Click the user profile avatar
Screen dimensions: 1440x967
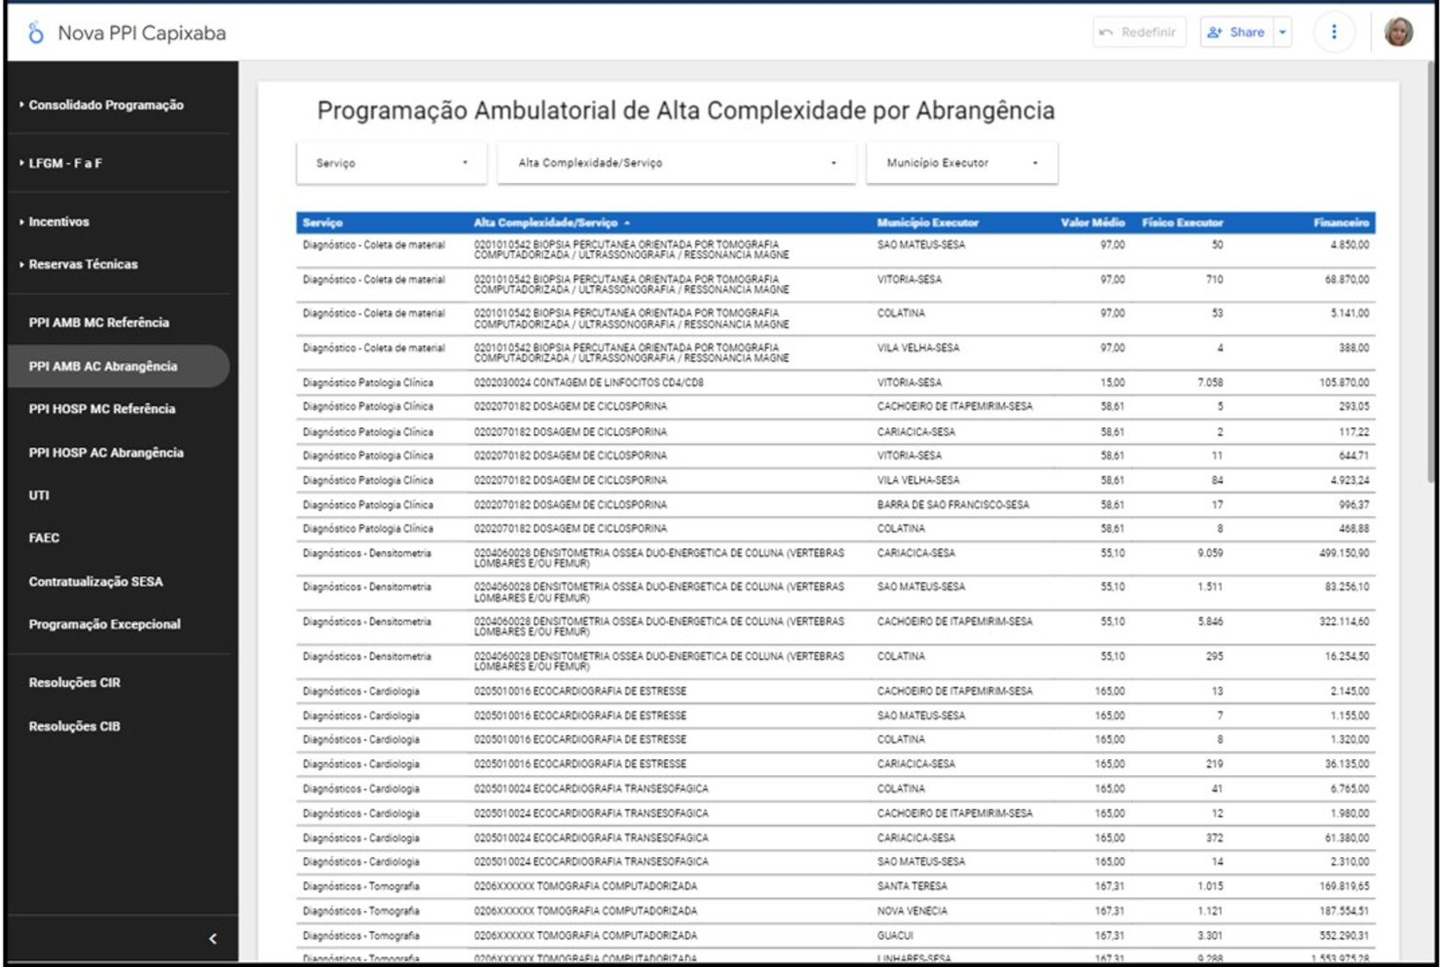tap(1398, 32)
